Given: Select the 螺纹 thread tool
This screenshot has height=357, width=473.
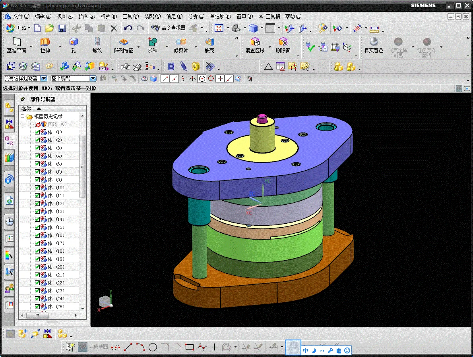Looking at the screenshot, I should (97, 45).
